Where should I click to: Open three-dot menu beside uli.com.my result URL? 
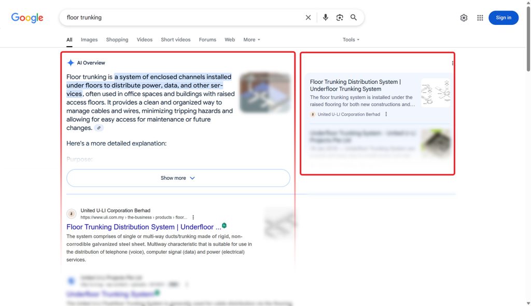pos(193,217)
